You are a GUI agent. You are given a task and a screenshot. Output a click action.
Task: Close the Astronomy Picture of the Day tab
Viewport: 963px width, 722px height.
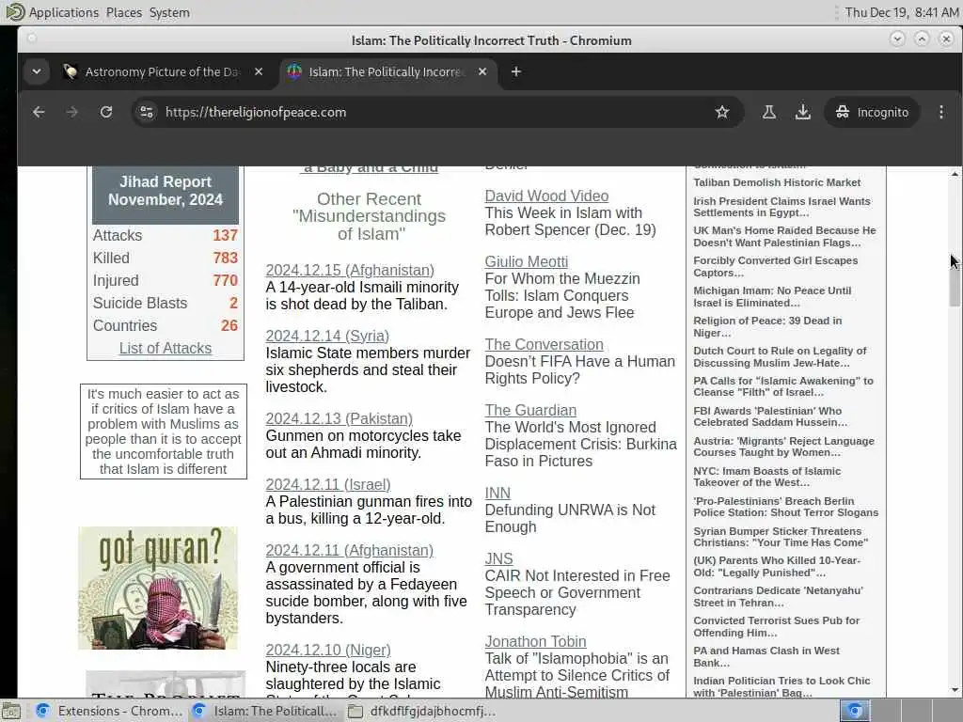click(259, 71)
